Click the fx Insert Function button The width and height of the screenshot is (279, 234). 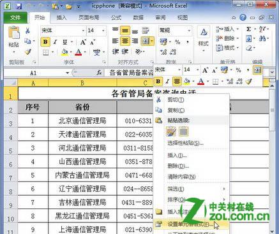[99, 73]
